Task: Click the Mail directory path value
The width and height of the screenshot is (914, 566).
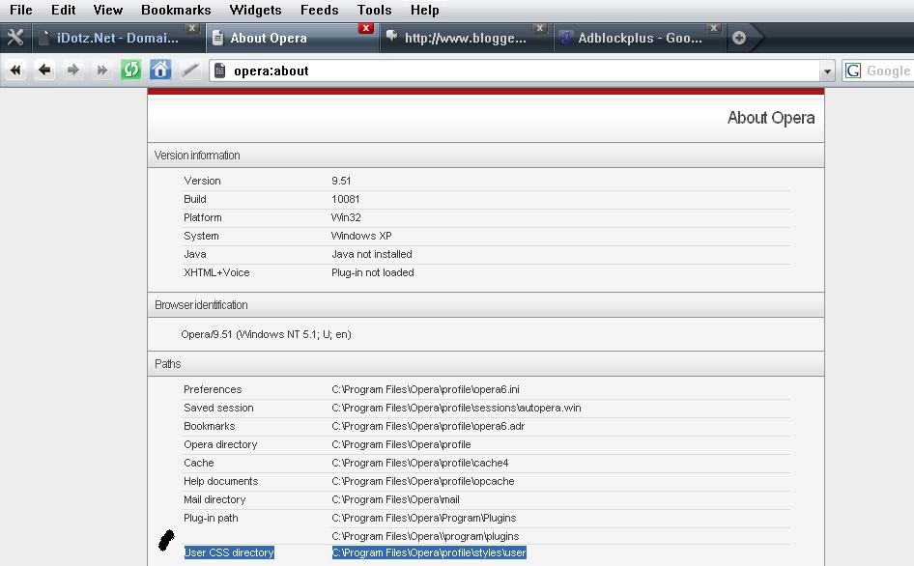Action: 395,499
